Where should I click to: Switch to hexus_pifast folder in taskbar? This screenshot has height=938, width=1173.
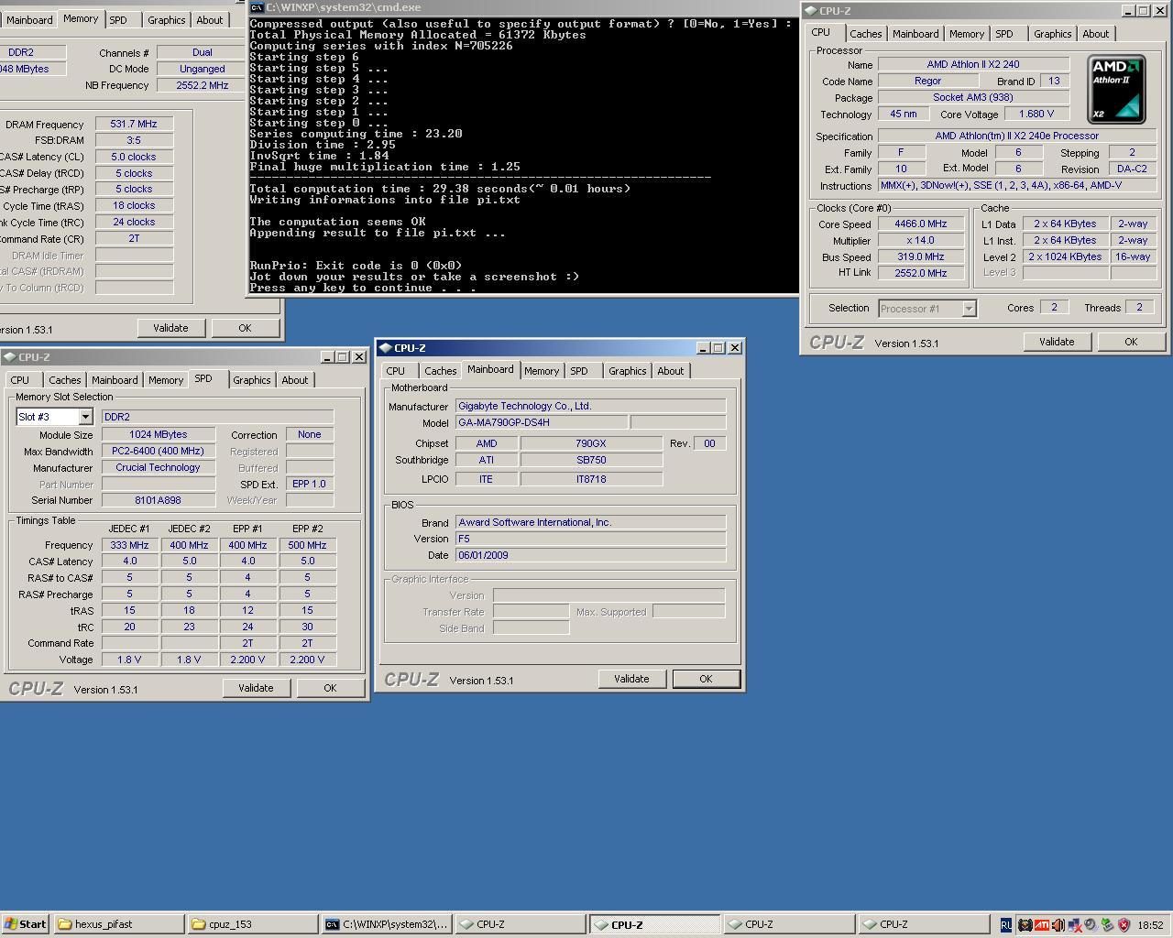pyautogui.click(x=118, y=924)
